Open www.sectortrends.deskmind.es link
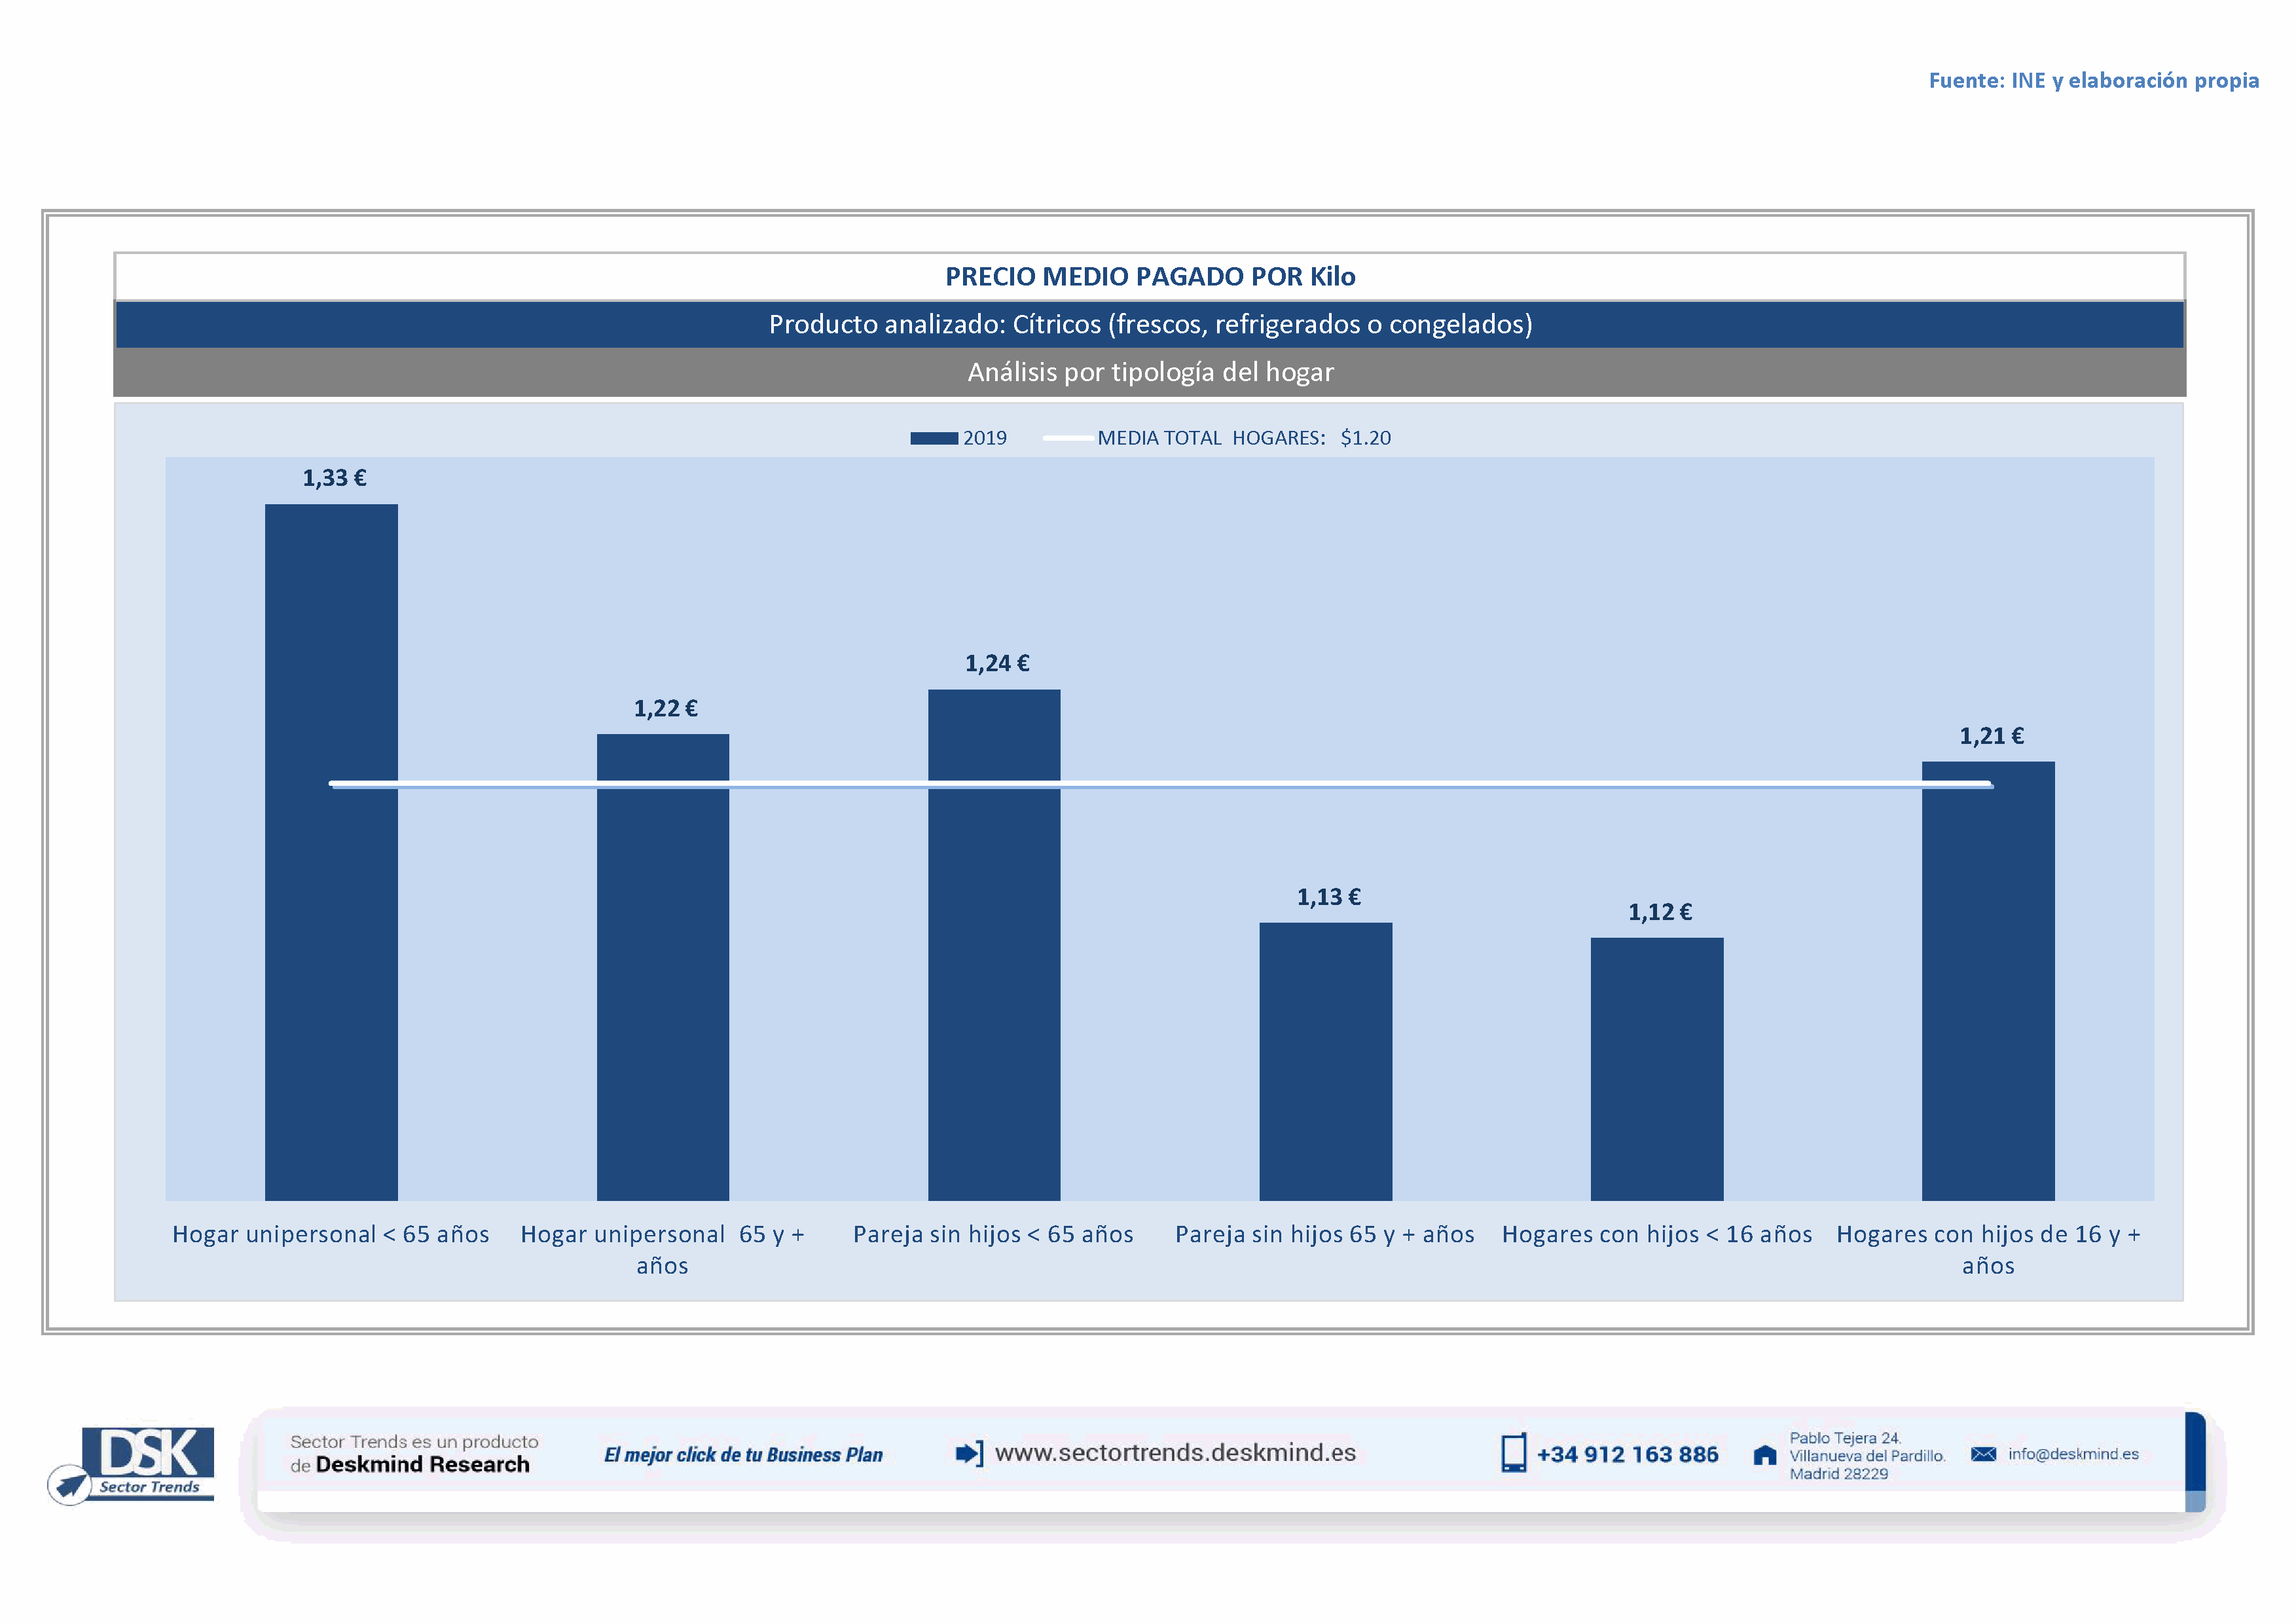The image size is (2296, 1624). point(1175,1453)
